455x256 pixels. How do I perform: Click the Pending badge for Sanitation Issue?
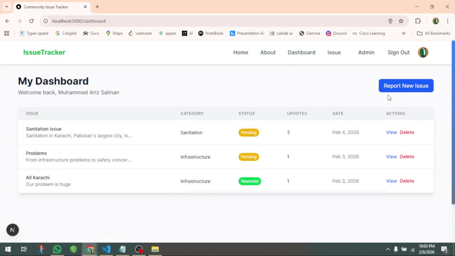249,132
